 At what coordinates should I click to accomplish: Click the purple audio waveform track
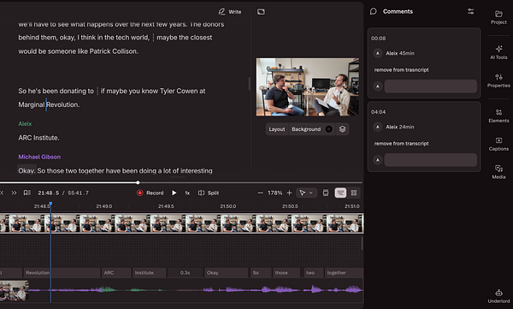coord(196,289)
